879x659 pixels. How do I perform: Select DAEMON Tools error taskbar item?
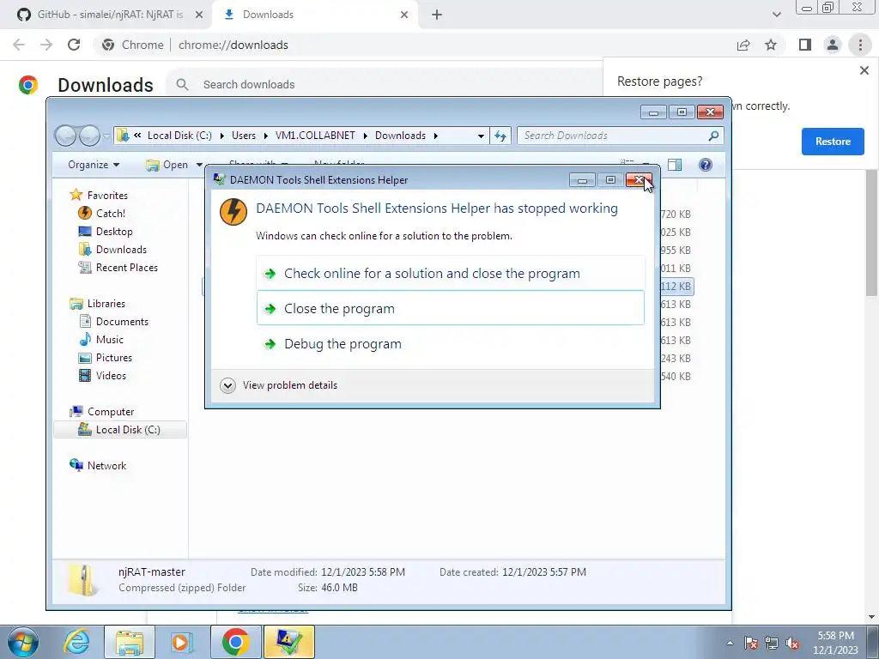(x=289, y=642)
